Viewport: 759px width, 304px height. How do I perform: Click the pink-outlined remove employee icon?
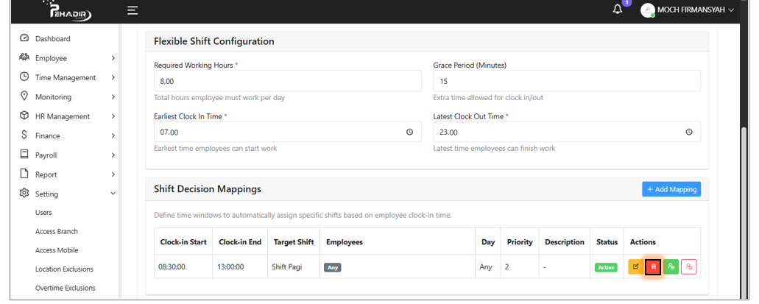tap(689, 267)
